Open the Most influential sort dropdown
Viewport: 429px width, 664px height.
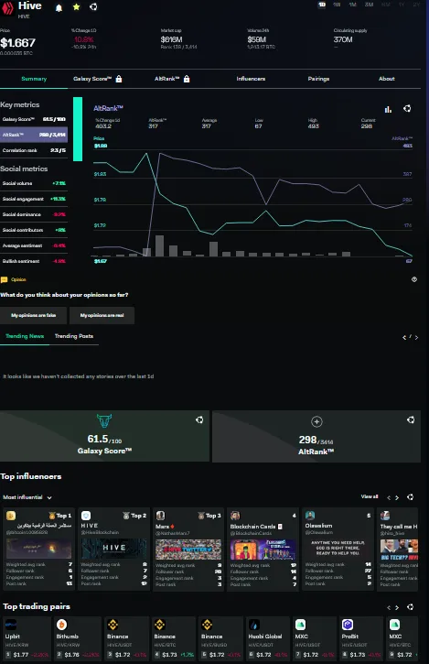27,497
